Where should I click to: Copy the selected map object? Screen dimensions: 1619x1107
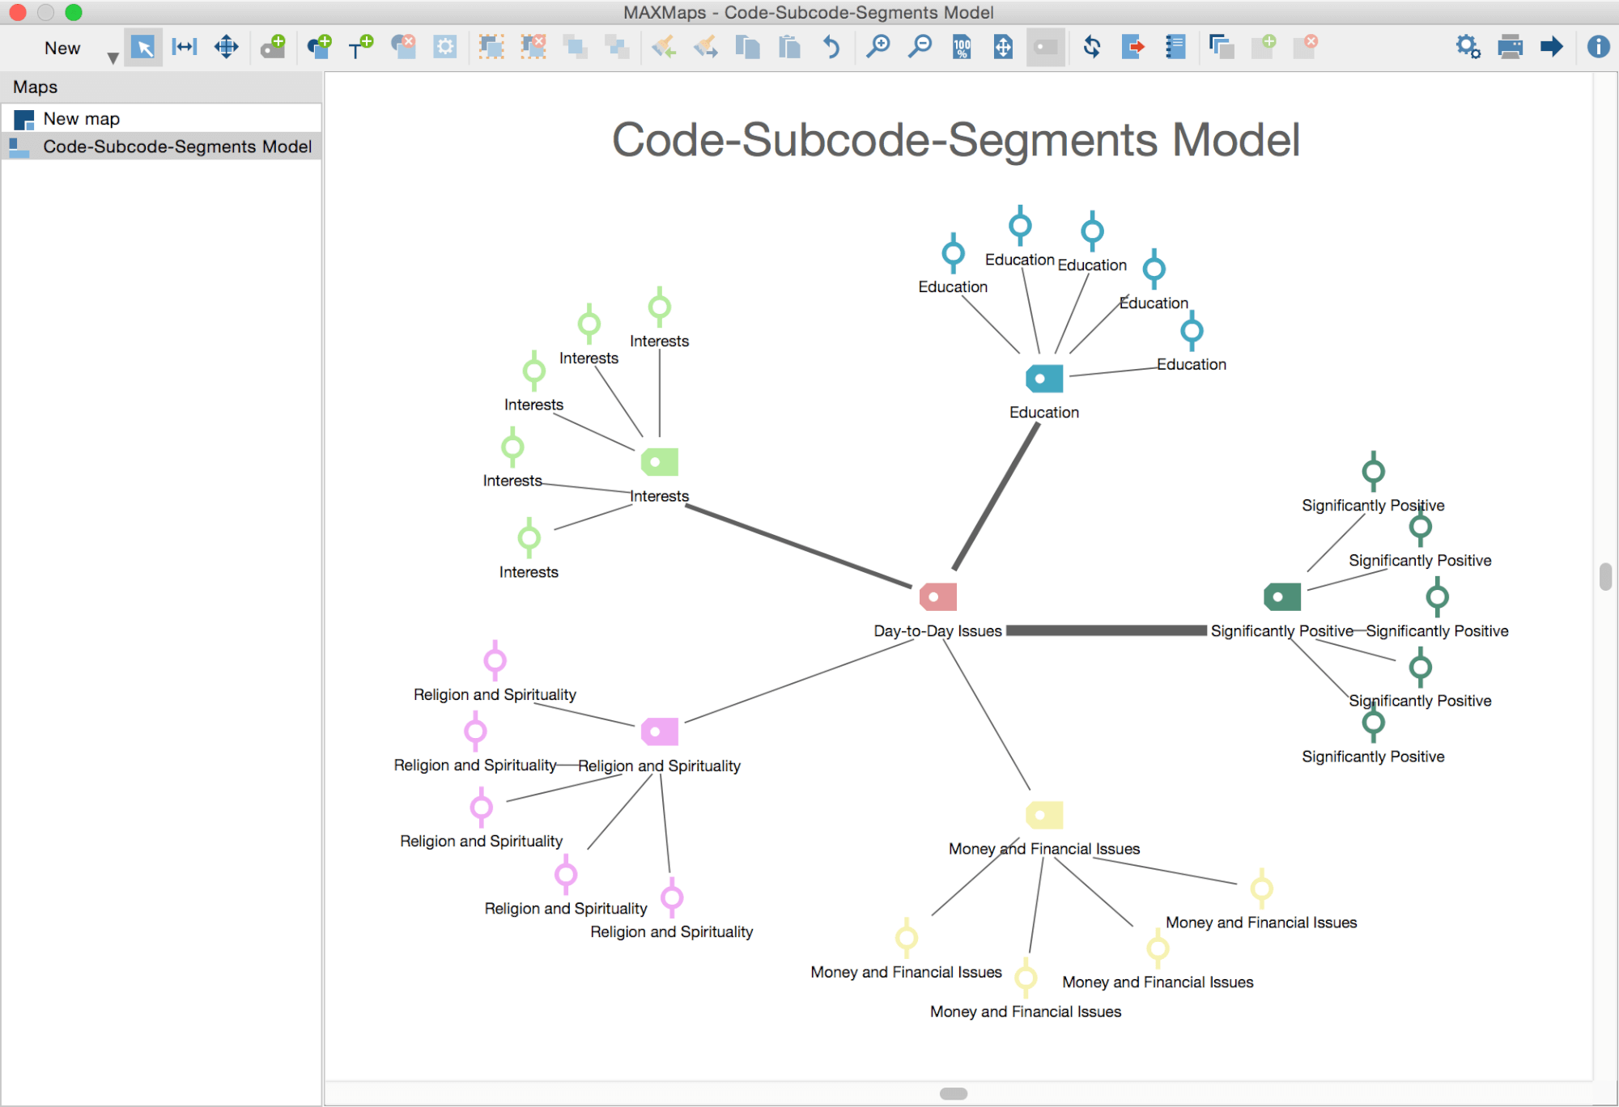pyautogui.click(x=747, y=47)
